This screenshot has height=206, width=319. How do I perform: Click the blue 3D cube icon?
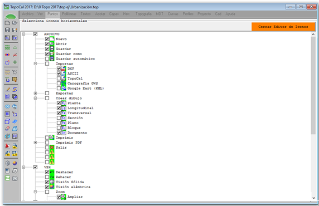7,121
